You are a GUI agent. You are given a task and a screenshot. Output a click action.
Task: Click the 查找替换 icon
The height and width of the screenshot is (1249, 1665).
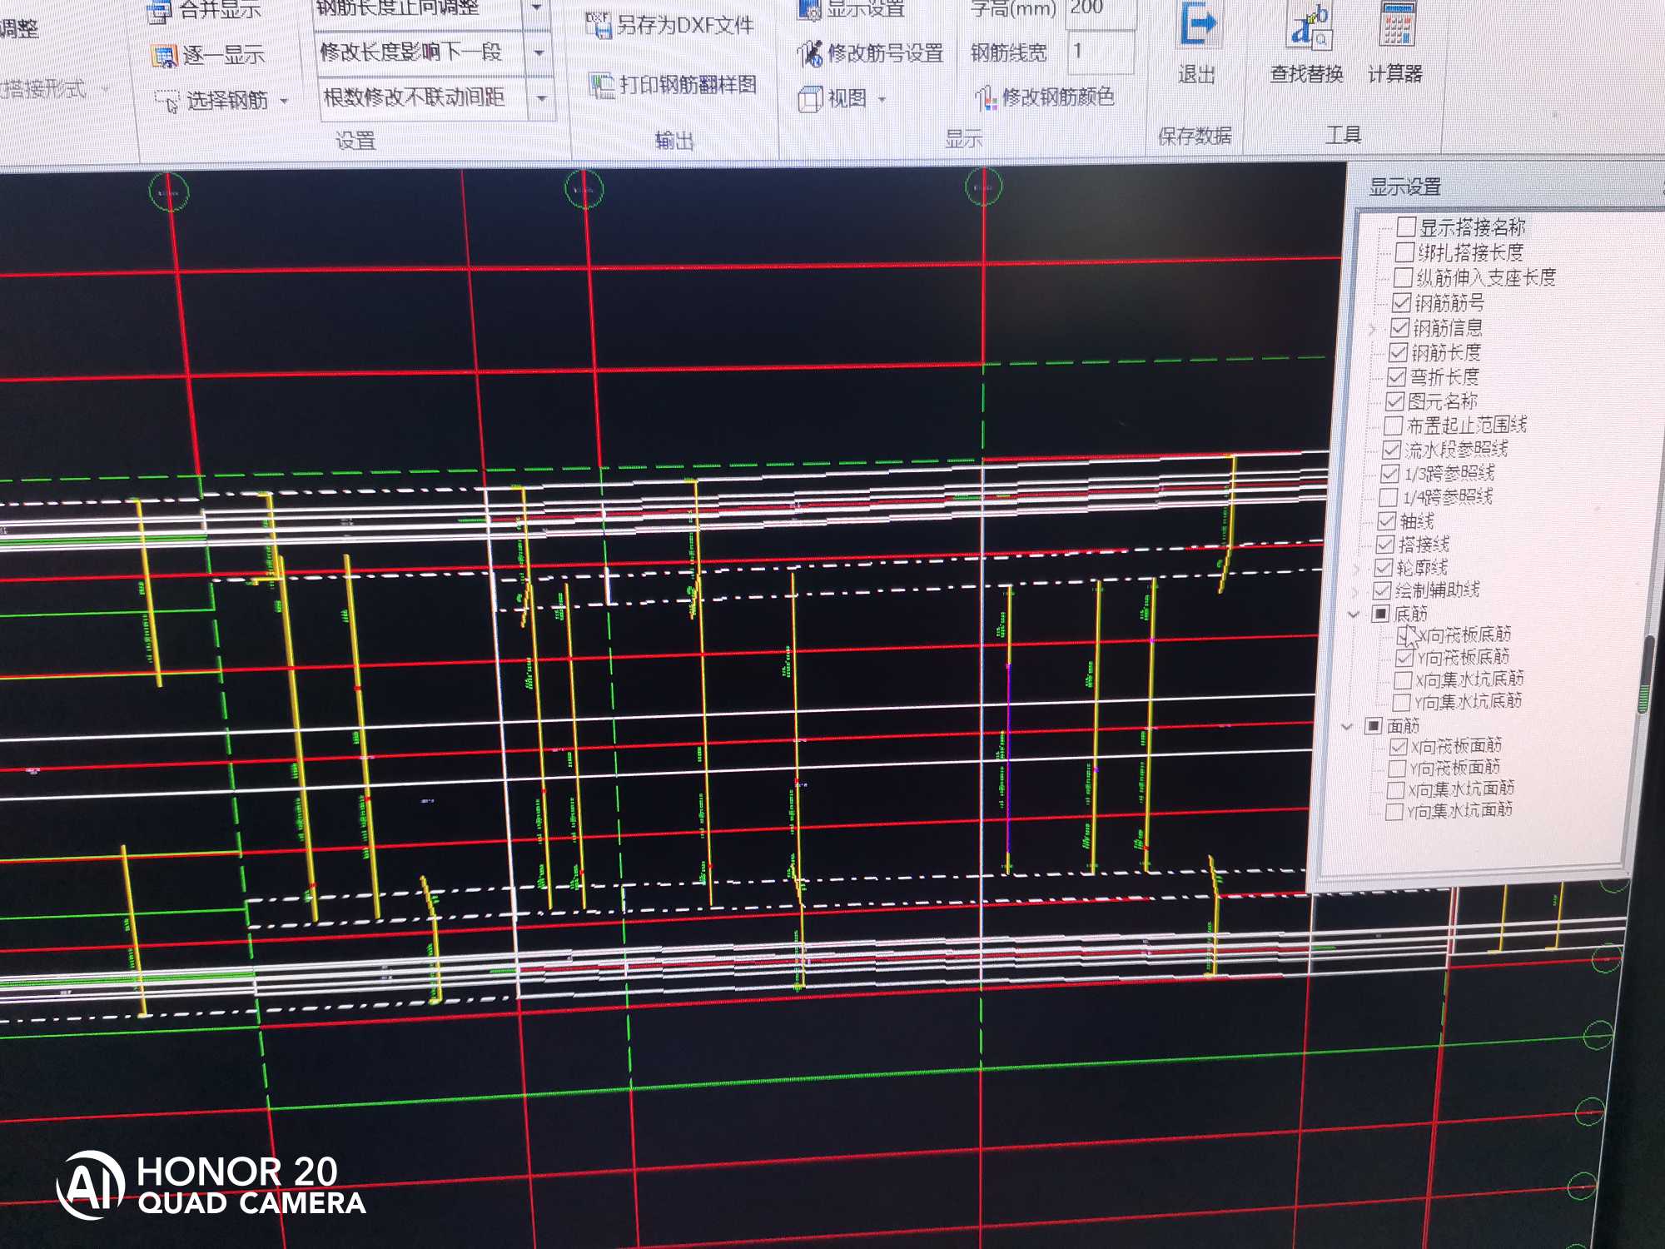[x=1309, y=27]
